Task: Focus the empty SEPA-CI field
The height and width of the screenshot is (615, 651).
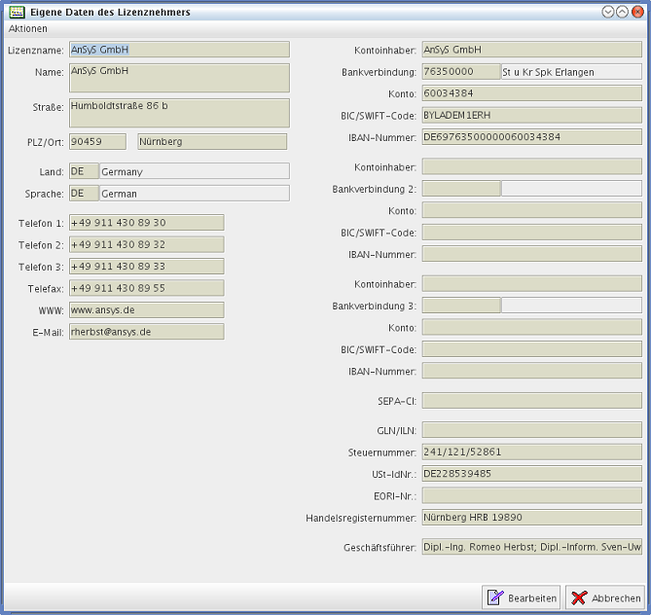Action: click(x=531, y=400)
